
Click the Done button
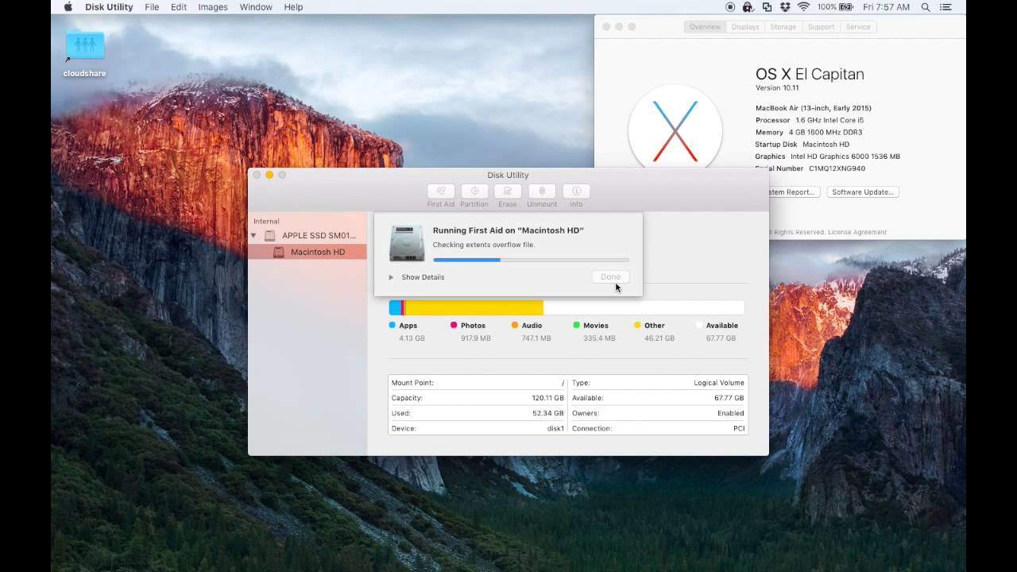click(610, 276)
